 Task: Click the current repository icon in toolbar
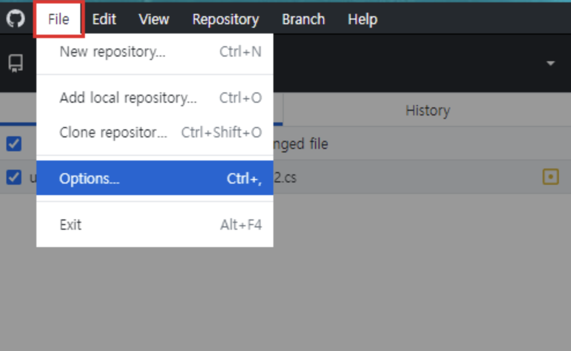[x=16, y=64]
